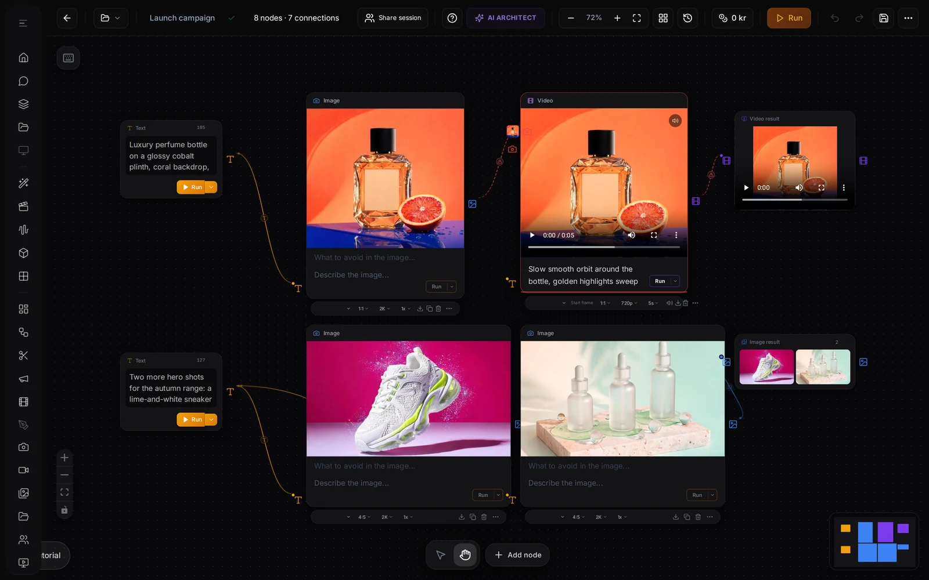The image size is (929, 580).
Task: Open Video node player three-dot menu
Action: pos(676,235)
